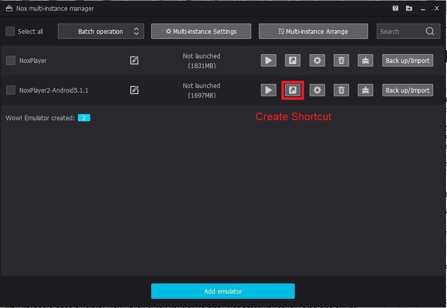
Task: Open Multi-instance Arrange
Action: (313, 31)
